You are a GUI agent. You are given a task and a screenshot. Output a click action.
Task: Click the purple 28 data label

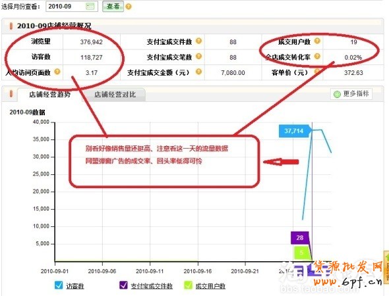pos(300,238)
